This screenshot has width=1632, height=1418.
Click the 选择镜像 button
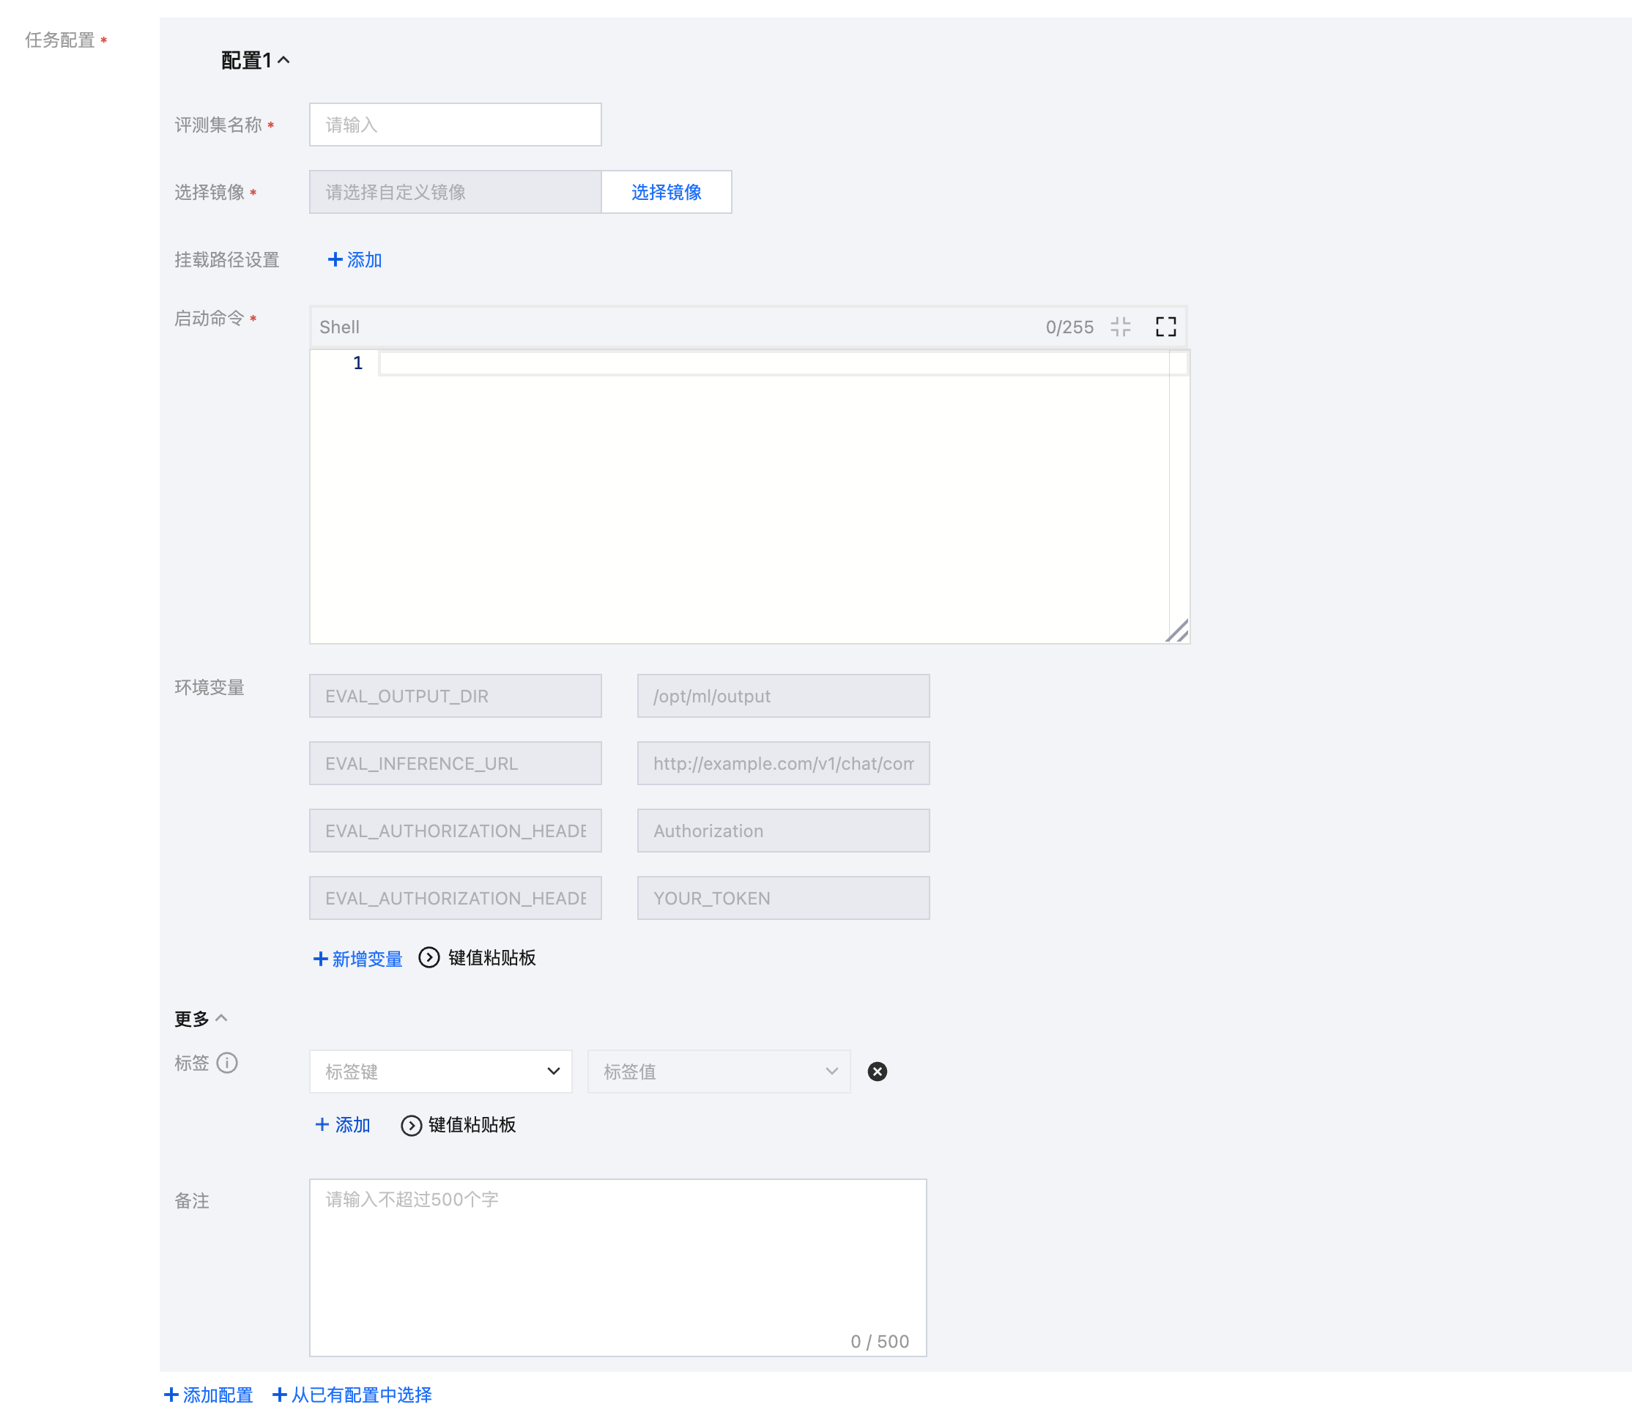click(x=666, y=193)
